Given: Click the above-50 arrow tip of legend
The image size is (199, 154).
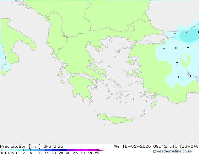Looking at the screenshot, I should pos(99,150).
